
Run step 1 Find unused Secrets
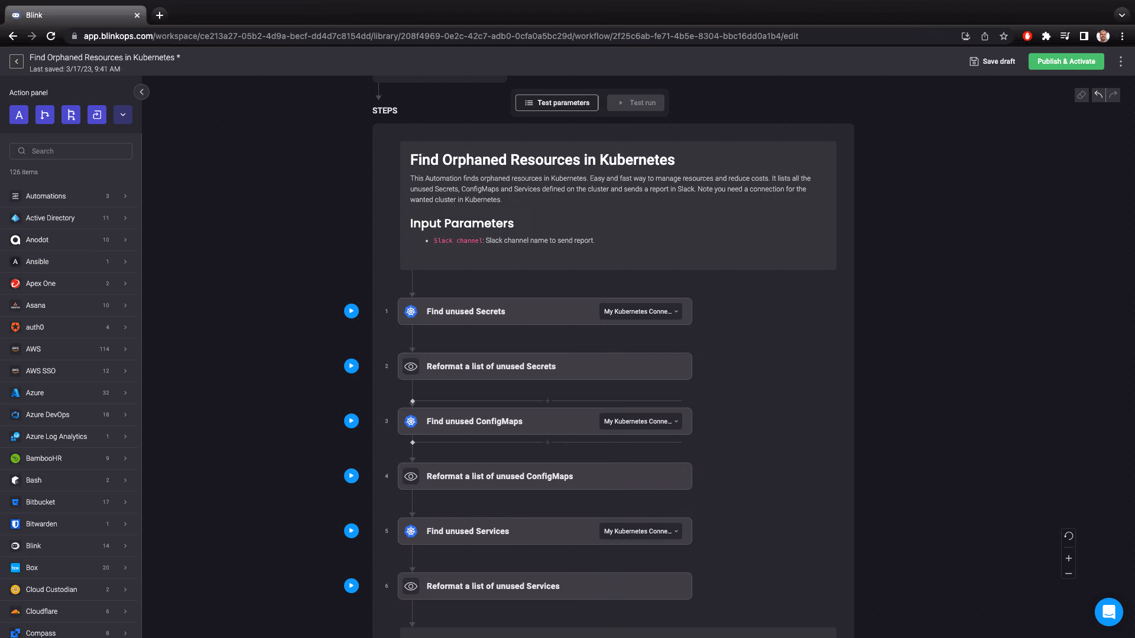point(351,311)
